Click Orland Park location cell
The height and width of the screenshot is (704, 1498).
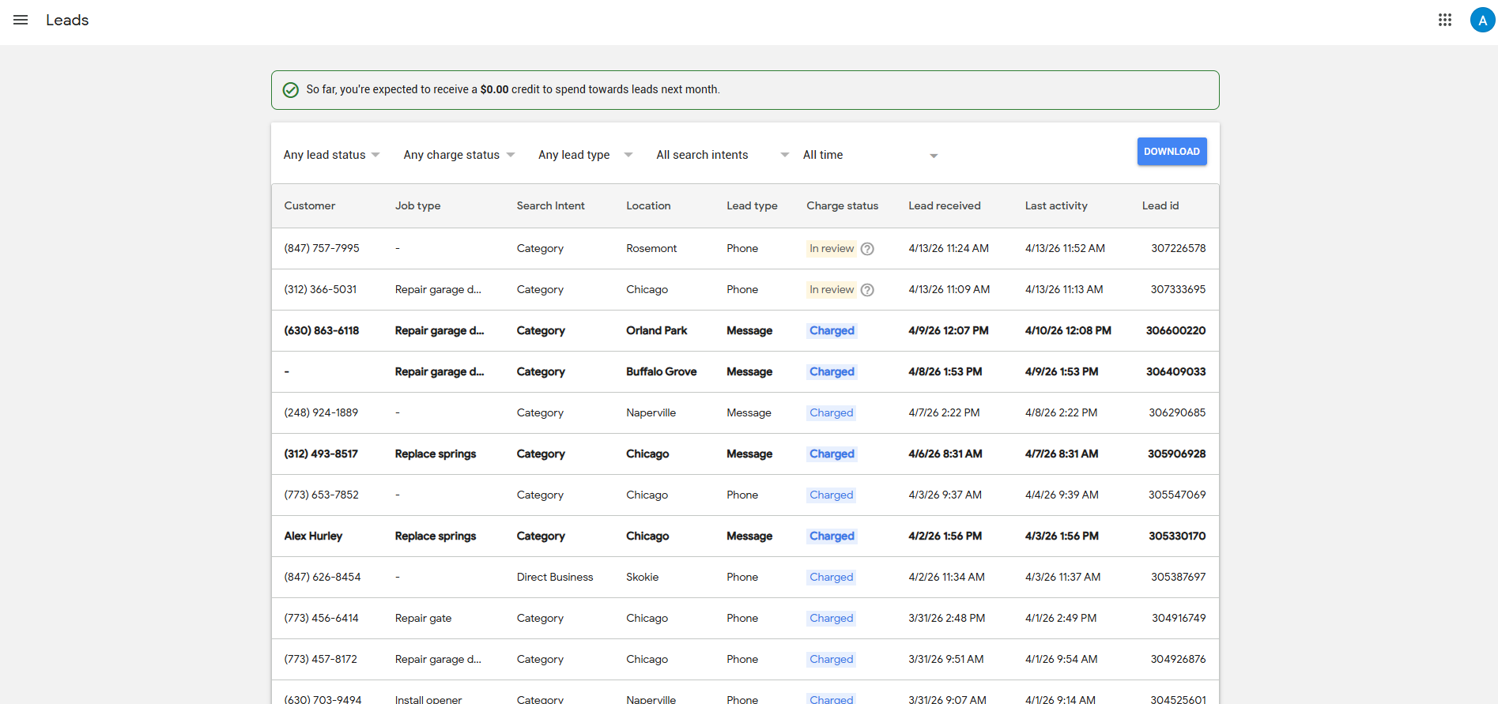pyautogui.click(x=657, y=330)
